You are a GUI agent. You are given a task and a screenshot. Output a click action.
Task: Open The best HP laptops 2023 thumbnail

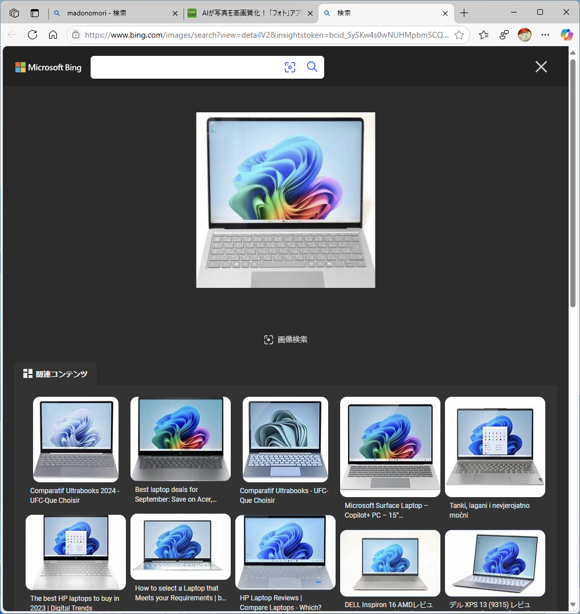pos(76,552)
